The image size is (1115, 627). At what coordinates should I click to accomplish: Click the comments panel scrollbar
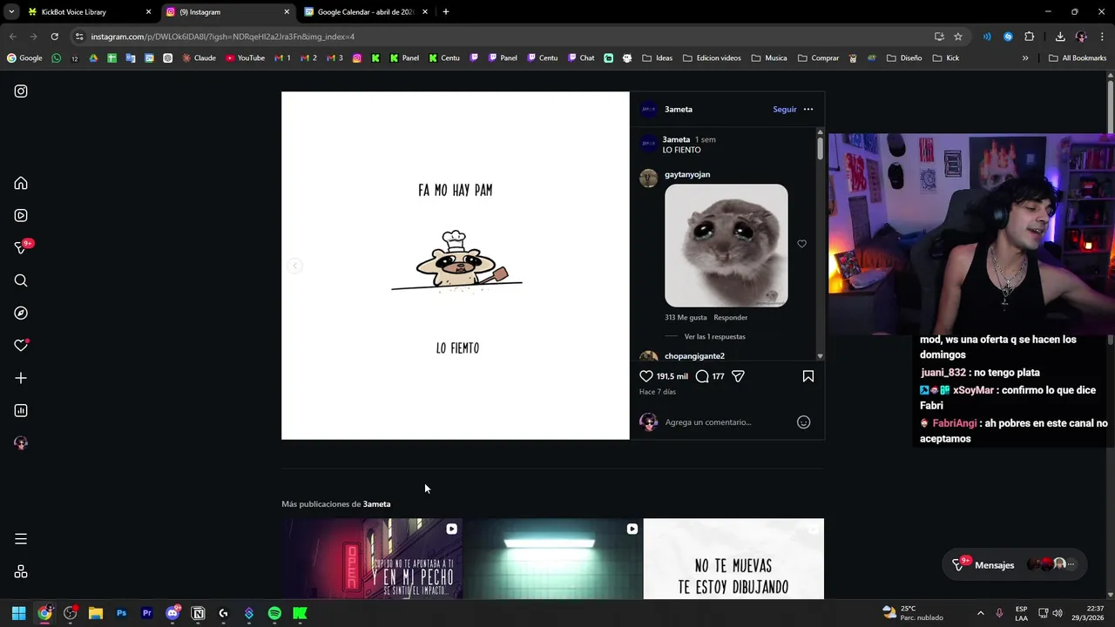click(x=820, y=148)
